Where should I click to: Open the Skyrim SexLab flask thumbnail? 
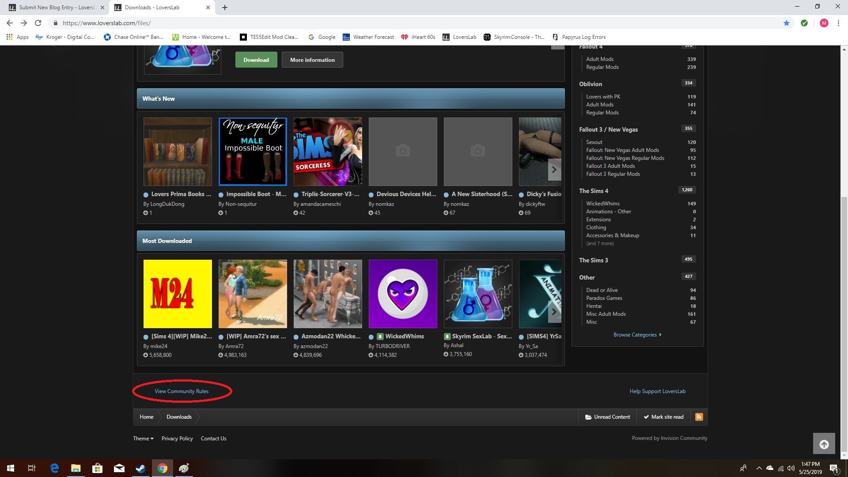pyautogui.click(x=478, y=294)
